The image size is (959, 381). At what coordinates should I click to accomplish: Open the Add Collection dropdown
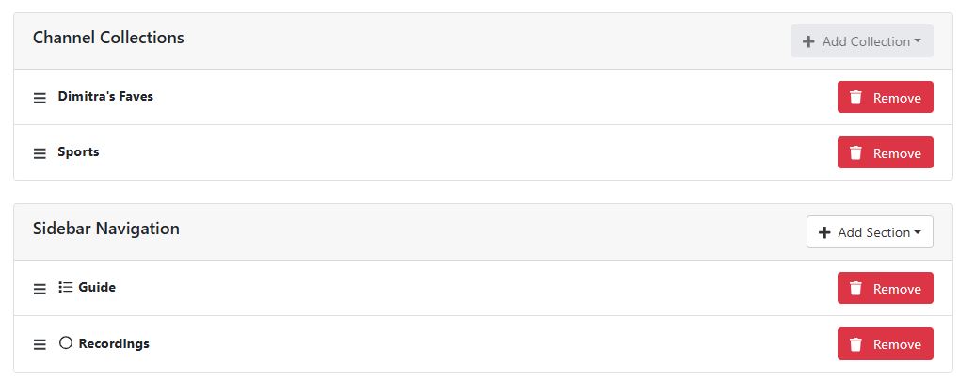tap(861, 41)
